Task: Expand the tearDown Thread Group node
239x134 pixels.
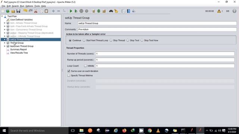Action: (x=5, y=46)
